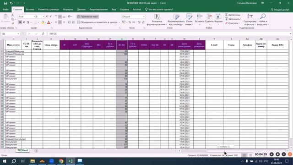
Task: Switch to the Вид tab
Action: coord(114,10)
